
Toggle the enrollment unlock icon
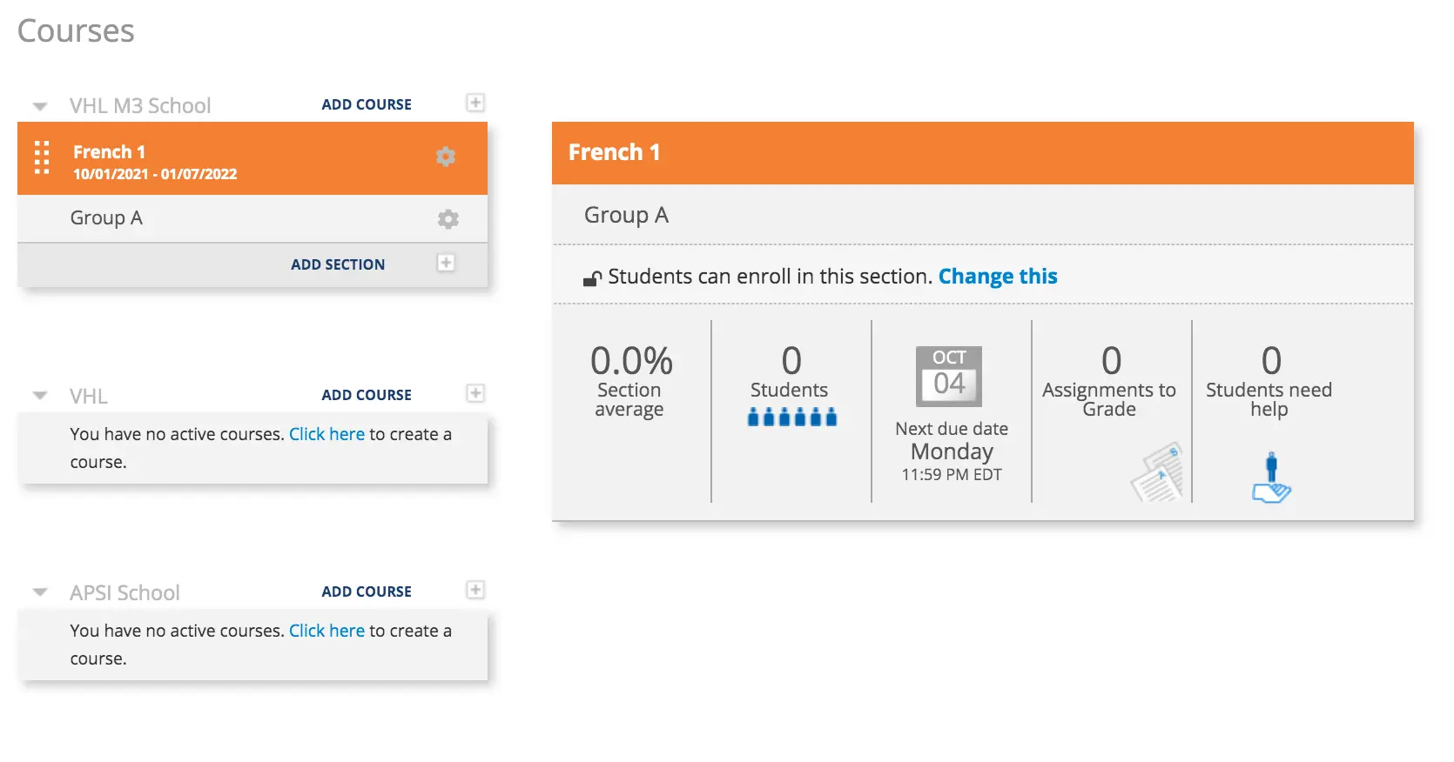point(592,278)
